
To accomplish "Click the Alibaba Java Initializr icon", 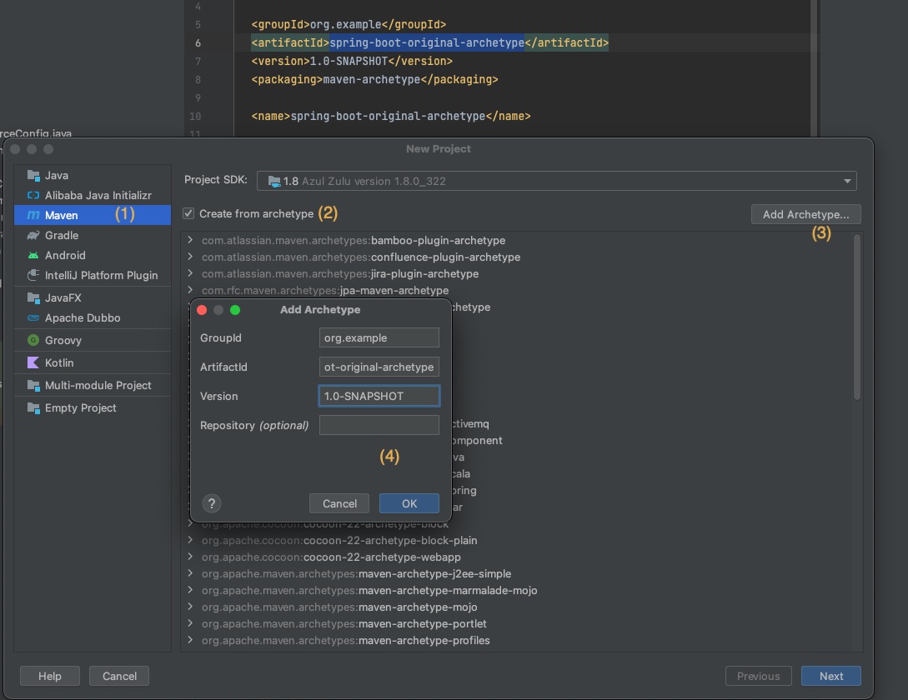I will pyautogui.click(x=33, y=195).
